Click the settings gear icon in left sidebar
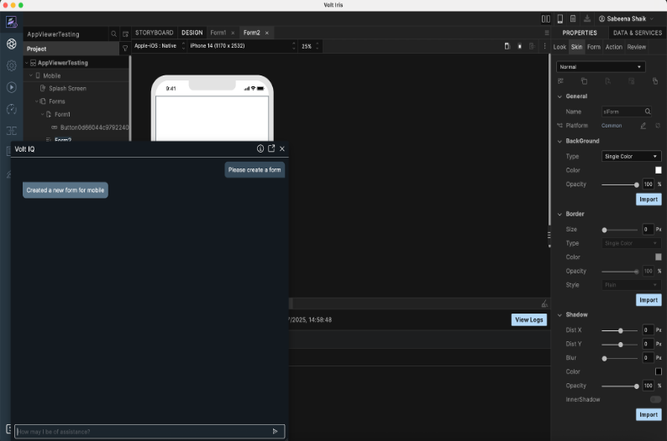667x441 pixels. point(12,65)
